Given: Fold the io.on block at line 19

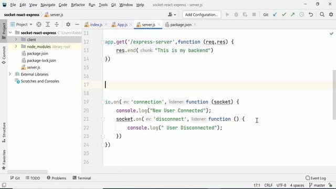Looking at the screenshot, I should point(103,102).
